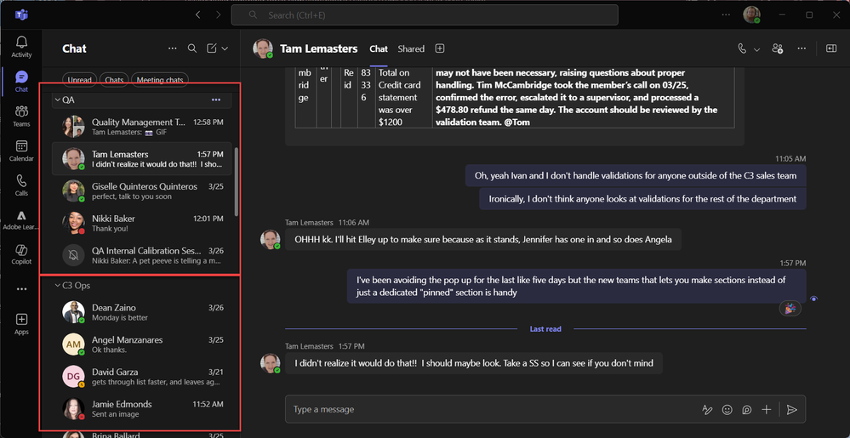The image size is (850, 438).
Task: Click the new chat compose icon
Action: point(211,49)
